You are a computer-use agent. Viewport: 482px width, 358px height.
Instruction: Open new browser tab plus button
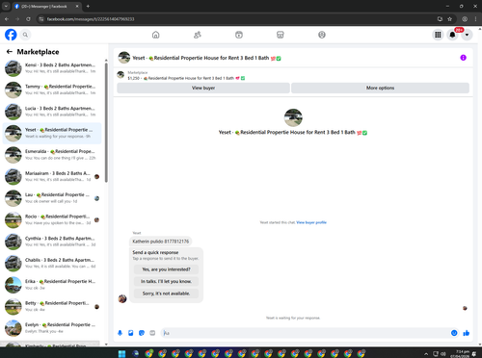(88, 6)
